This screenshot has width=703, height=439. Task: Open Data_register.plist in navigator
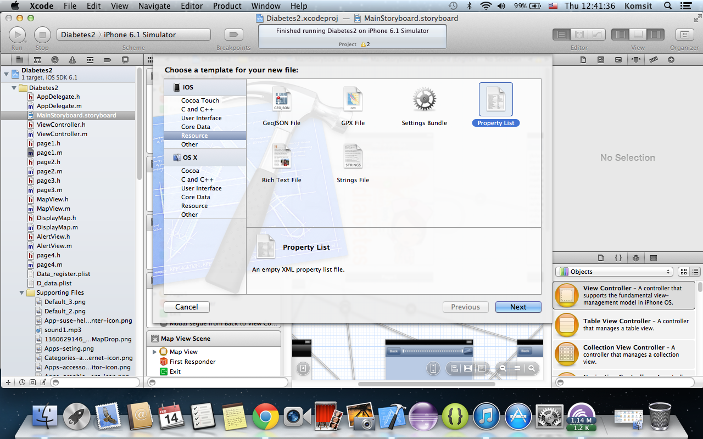[x=63, y=274]
